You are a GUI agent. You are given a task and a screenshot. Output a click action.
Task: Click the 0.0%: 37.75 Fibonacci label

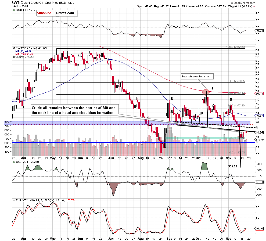tap(237, 153)
